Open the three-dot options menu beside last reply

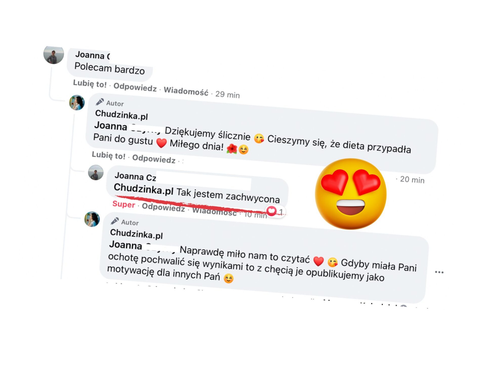(x=439, y=272)
